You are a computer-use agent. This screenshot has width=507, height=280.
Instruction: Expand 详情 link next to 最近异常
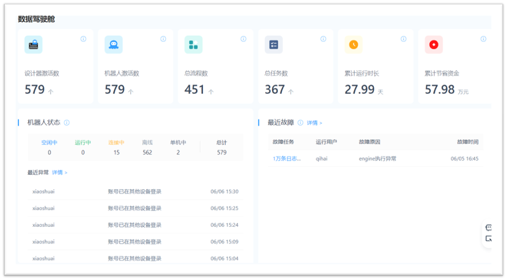[59, 173]
